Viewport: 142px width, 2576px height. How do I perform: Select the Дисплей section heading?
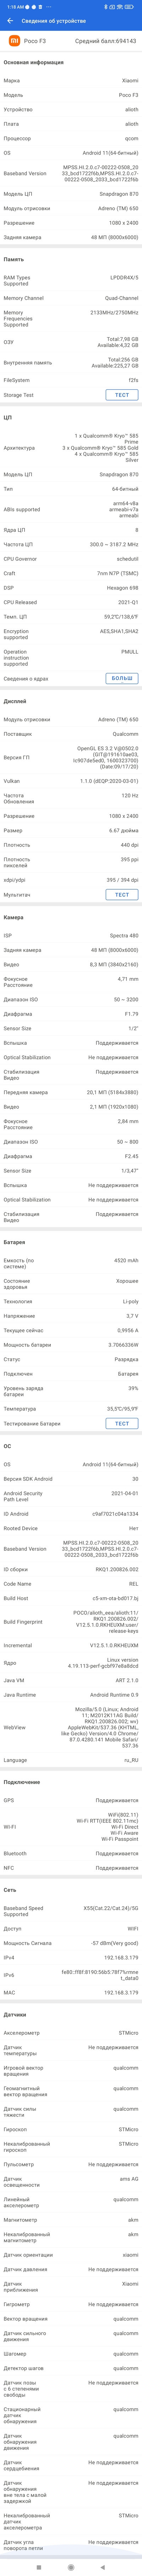point(15,701)
